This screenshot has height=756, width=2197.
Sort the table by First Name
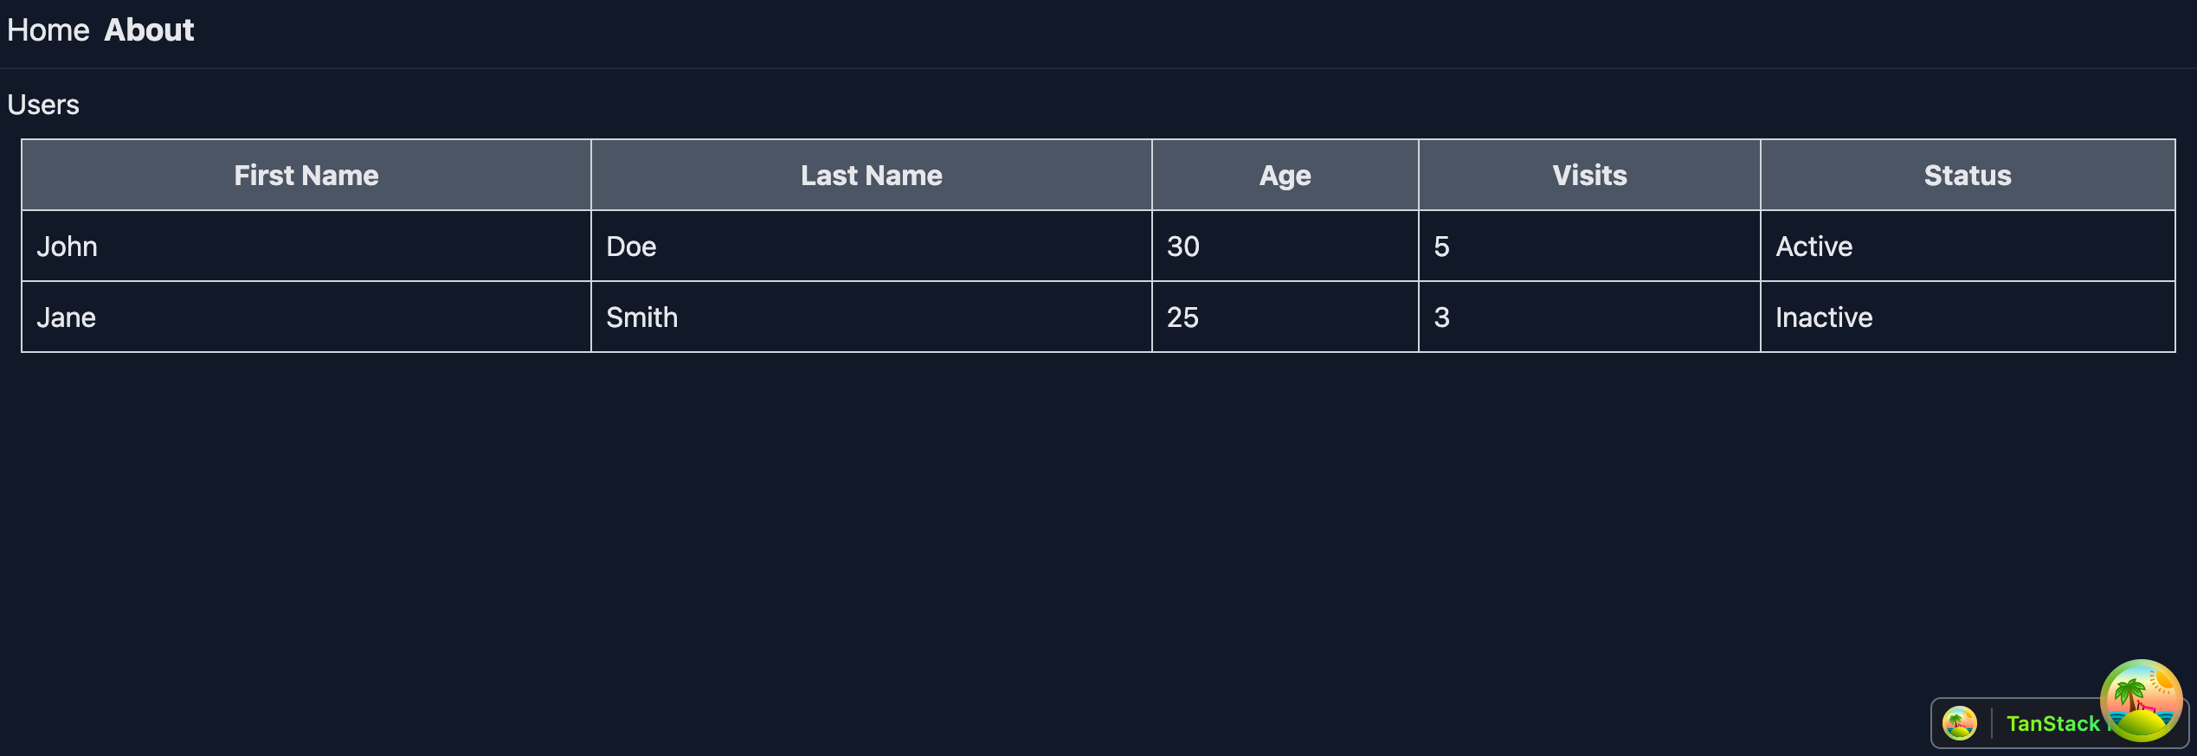coord(306,175)
